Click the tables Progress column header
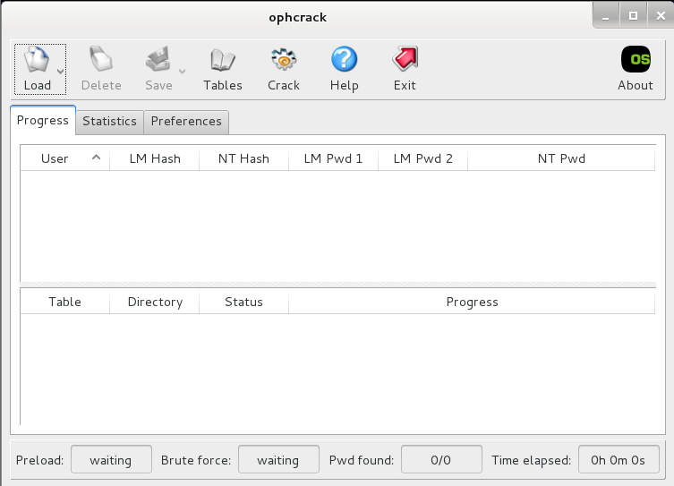This screenshot has height=486, width=674. tap(472, 302)
